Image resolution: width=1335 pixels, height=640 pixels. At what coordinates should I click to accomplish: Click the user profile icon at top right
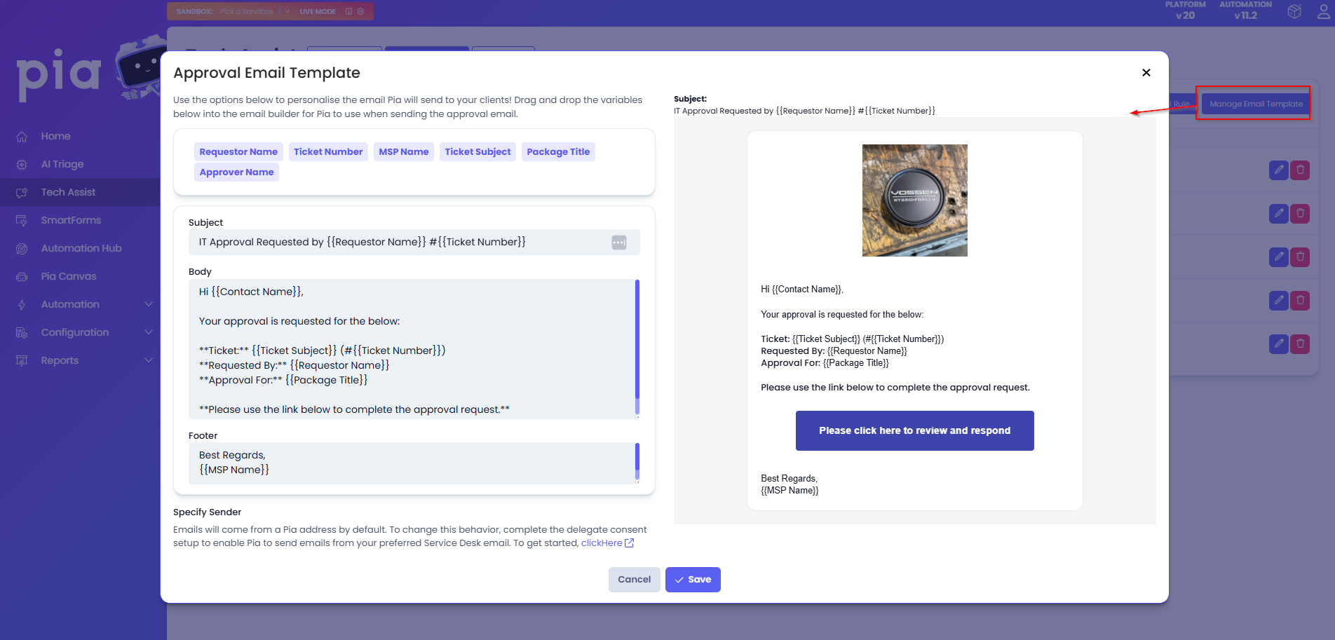(x=1323, y=12)
